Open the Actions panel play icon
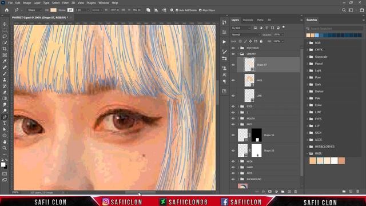 tap(224, 42)
